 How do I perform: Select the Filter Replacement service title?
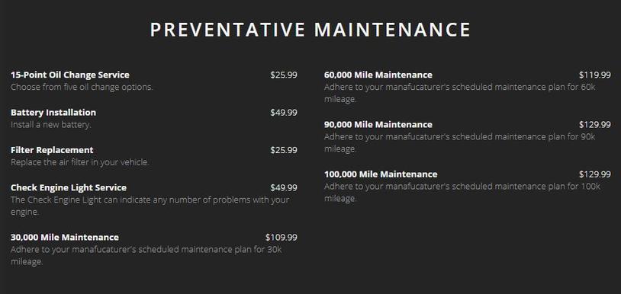pos(53,150)
